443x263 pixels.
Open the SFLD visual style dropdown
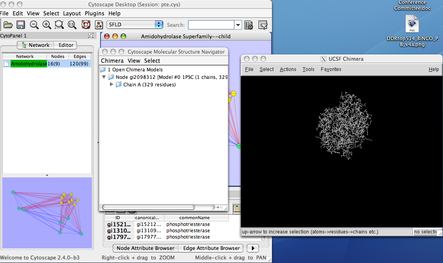tap(135, 24)
